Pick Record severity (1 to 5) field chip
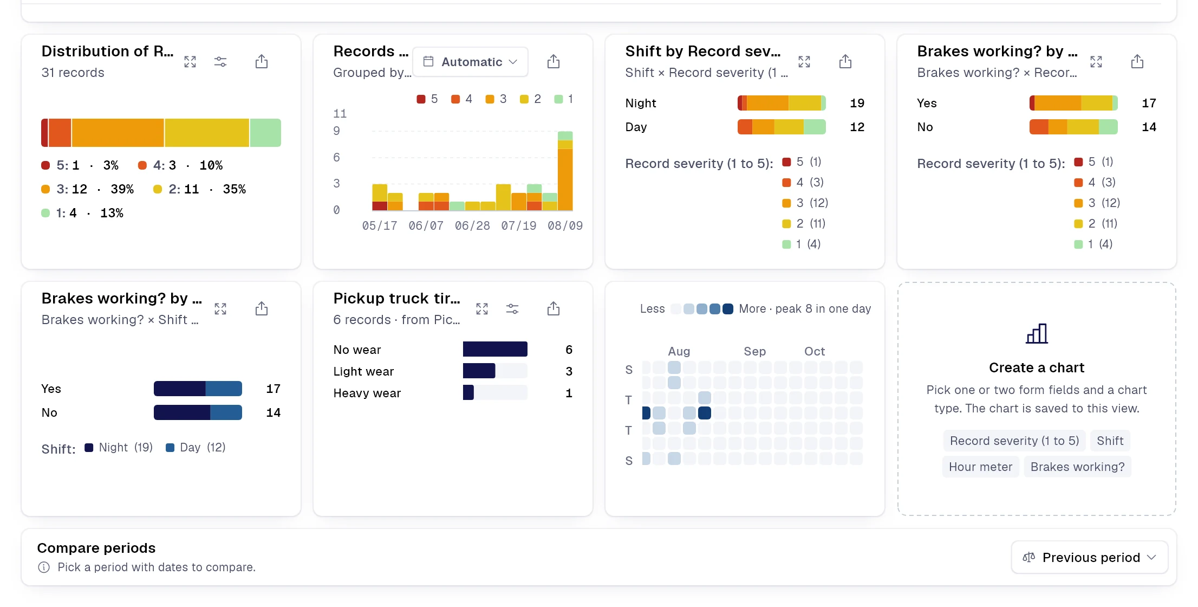The width and height of the screenshot is (1198, 607). pyautogui.click(x=1014, y=441)
